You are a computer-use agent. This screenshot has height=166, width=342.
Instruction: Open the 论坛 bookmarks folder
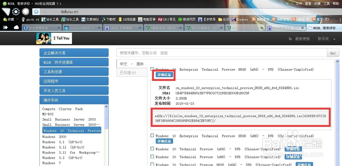pyautogui.click(x=224, y=19)
